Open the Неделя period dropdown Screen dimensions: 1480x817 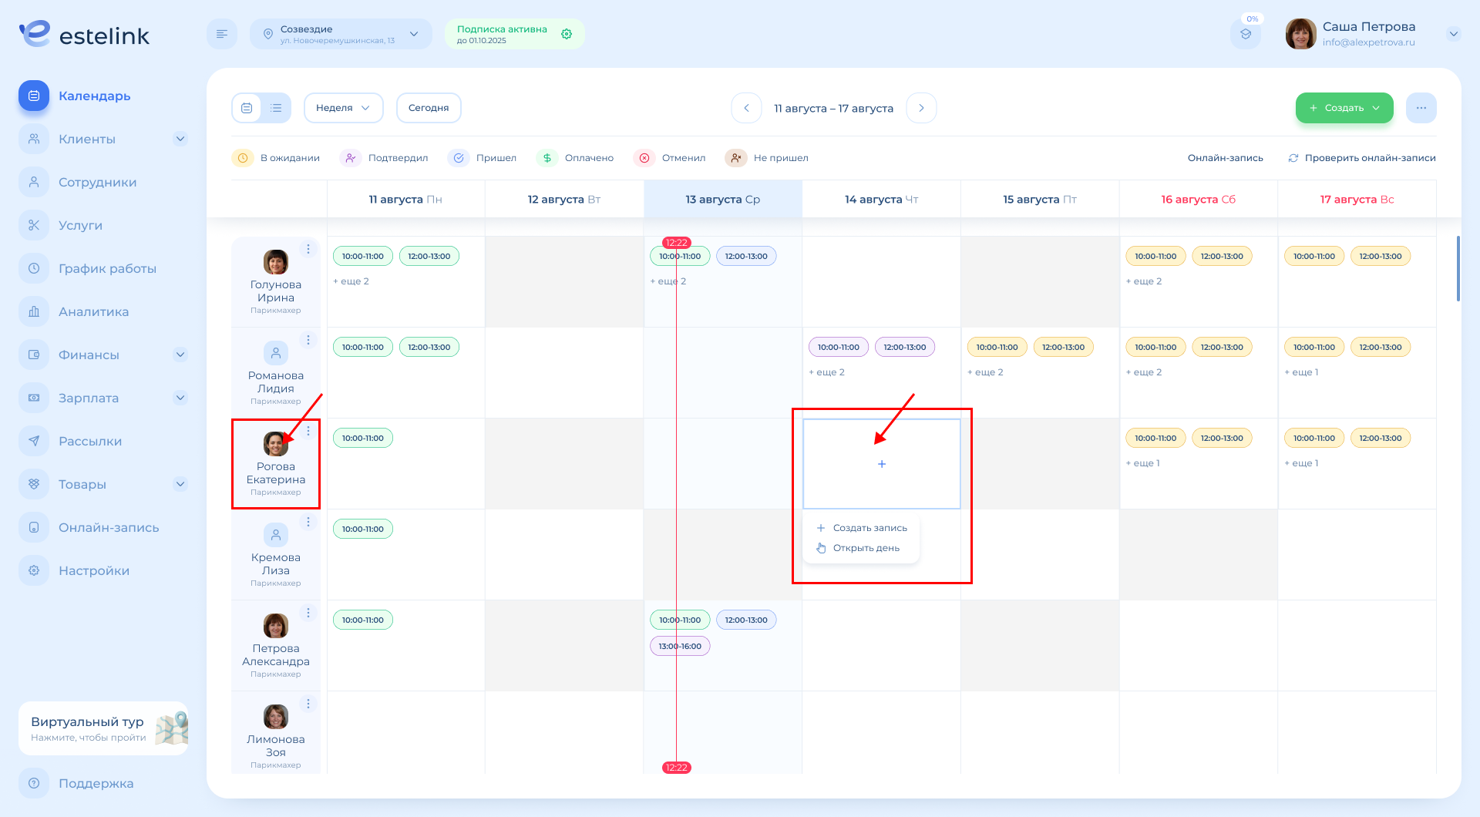343,108
